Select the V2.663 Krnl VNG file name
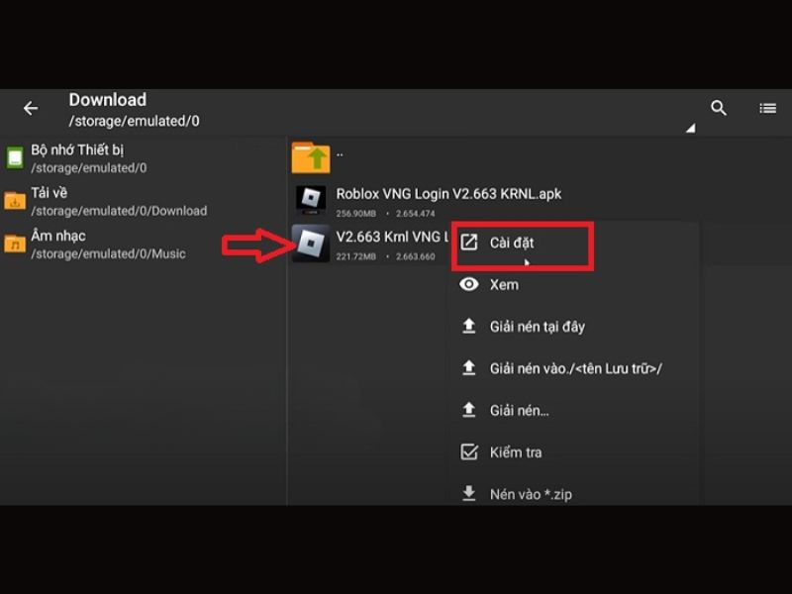This screenshot has height=594, width=792. click(392, 237)
